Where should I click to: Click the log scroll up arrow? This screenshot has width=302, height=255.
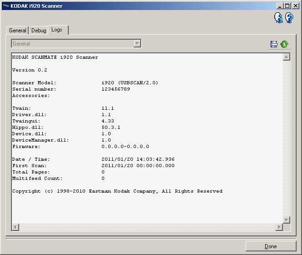(x=287, y=57)
